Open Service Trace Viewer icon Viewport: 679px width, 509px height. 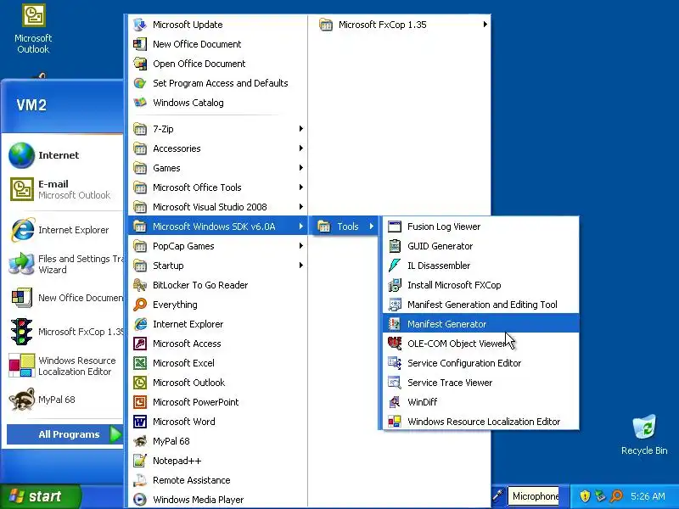coord(395,383)
